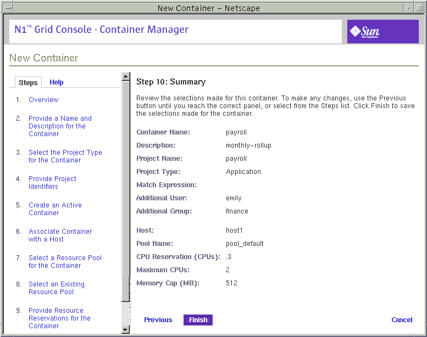Open step 3 Select the Project Type
427x337 pixels.
[65, 156]
